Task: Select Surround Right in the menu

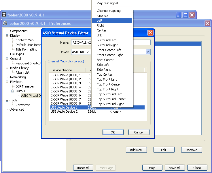Action: 112,45
